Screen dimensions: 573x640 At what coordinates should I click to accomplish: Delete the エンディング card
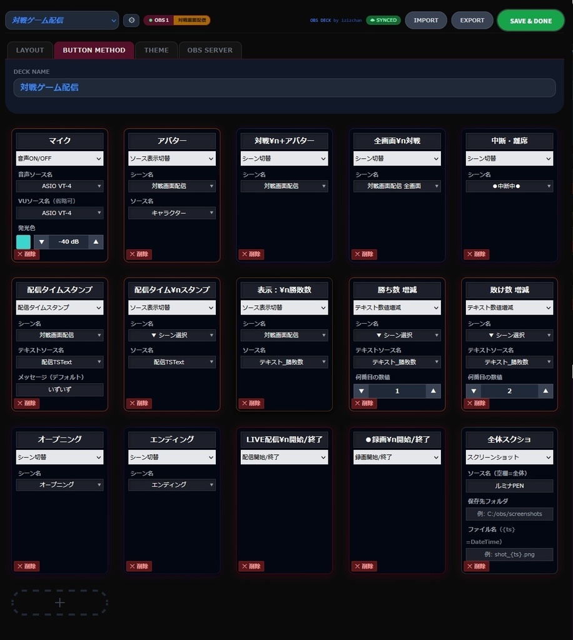click(138, 566)
